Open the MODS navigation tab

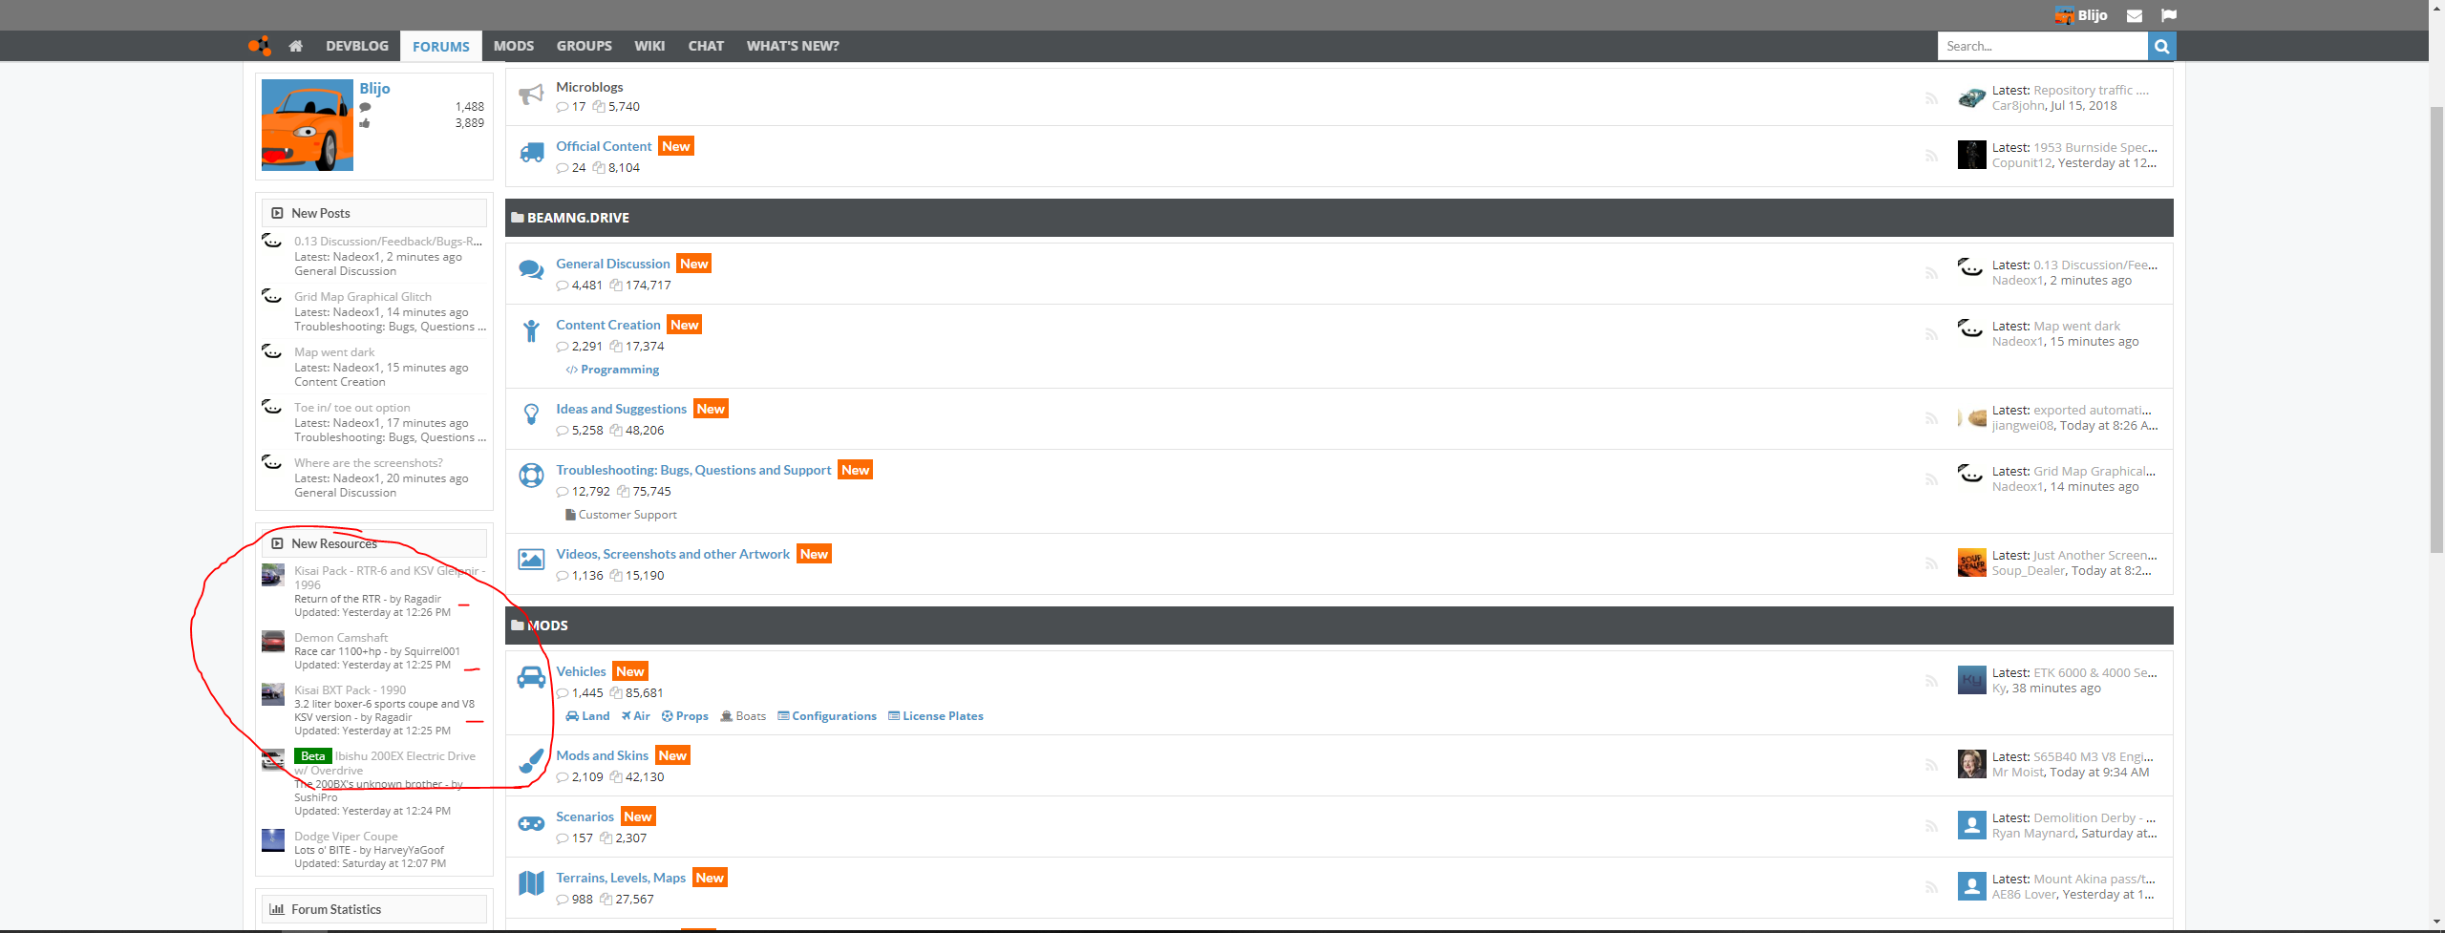click(514, 46)
